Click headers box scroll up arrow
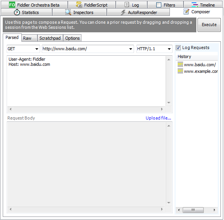Viewport: 224px width, 220px height. click(169, 60)
